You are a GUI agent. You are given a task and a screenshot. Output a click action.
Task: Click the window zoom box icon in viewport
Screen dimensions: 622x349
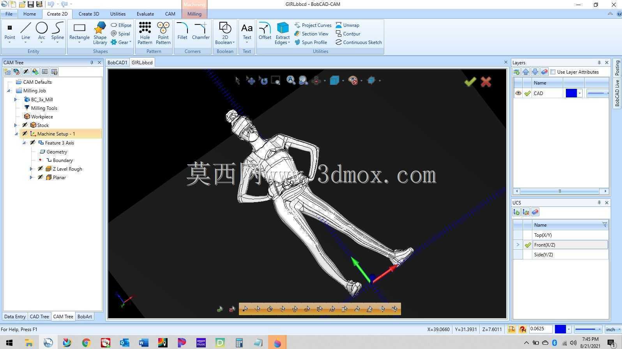(276, 81)
